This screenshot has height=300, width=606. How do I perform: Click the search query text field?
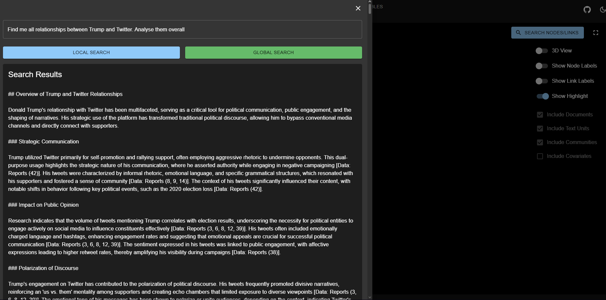pos(182,30)
